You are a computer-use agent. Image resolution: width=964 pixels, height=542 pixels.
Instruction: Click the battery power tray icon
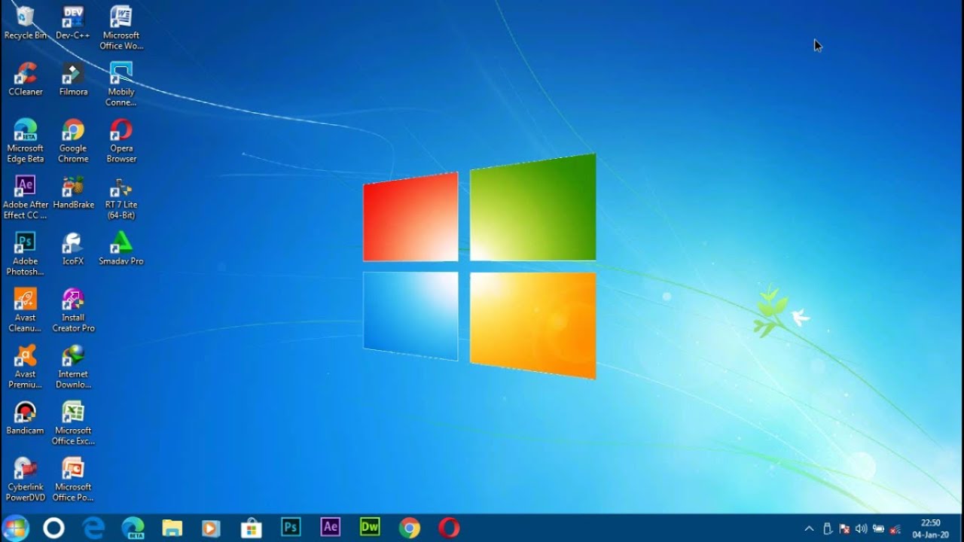pos(878,528)
